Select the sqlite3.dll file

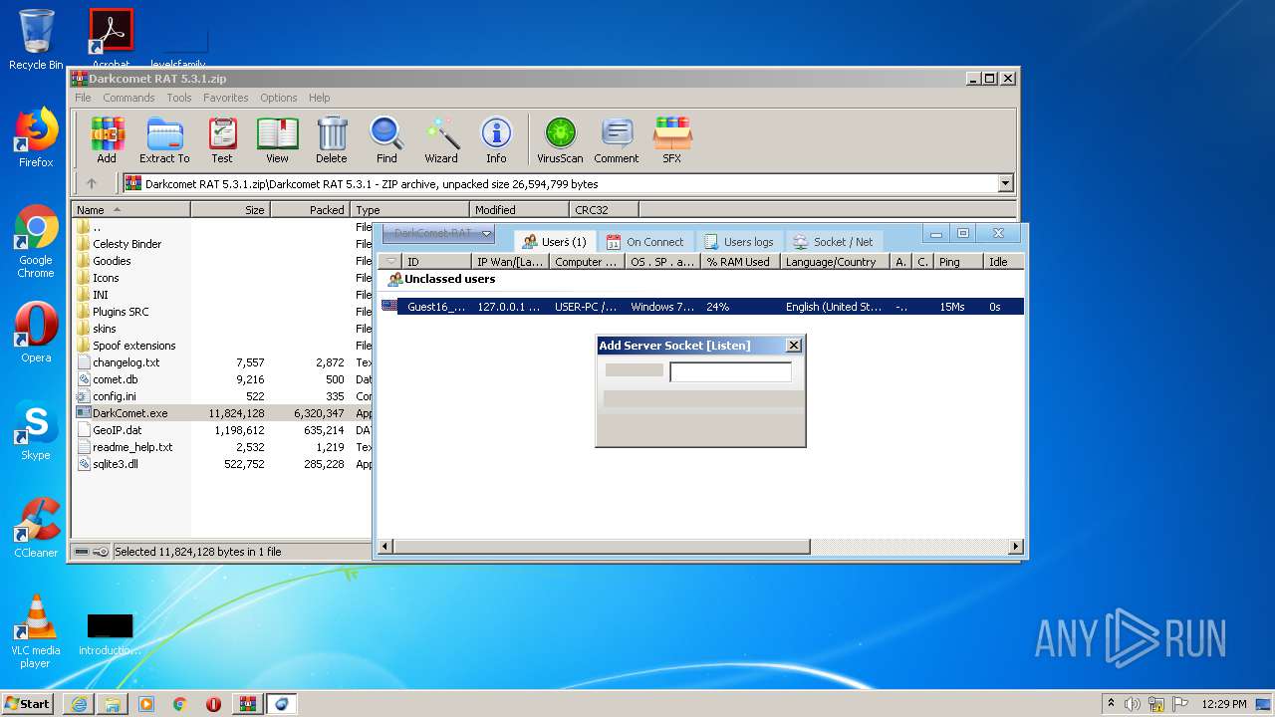[116, 464]
